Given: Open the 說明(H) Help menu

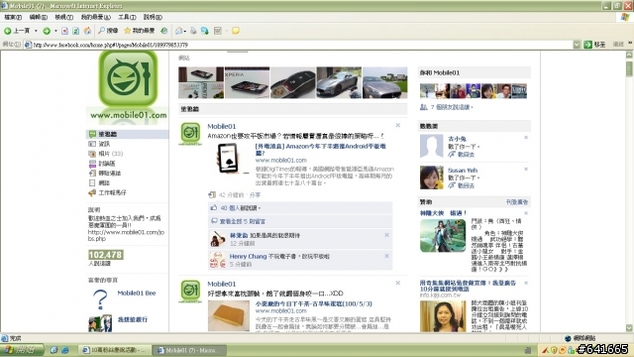Looking at the screenshot, I should (153, 17).
